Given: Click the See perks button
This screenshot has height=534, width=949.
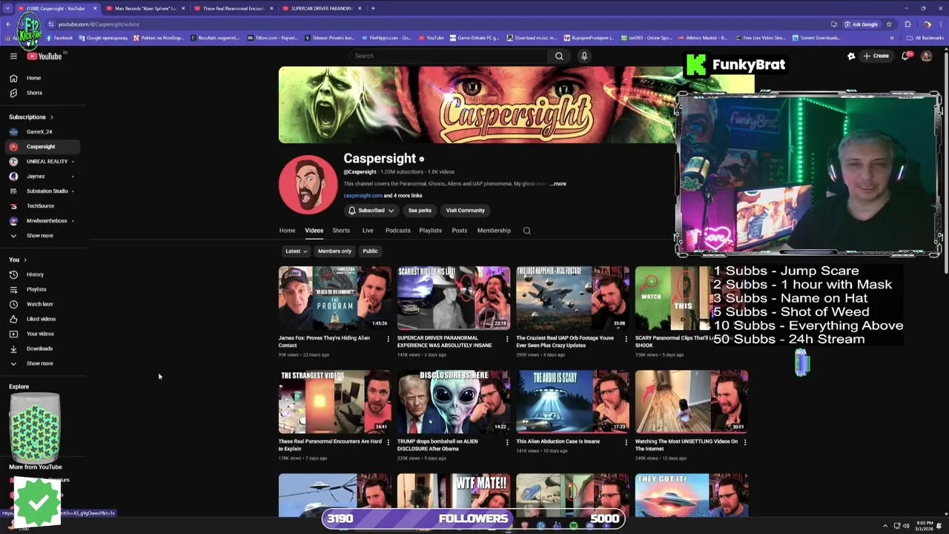Looking at the screenshot, I should [420, 211].
